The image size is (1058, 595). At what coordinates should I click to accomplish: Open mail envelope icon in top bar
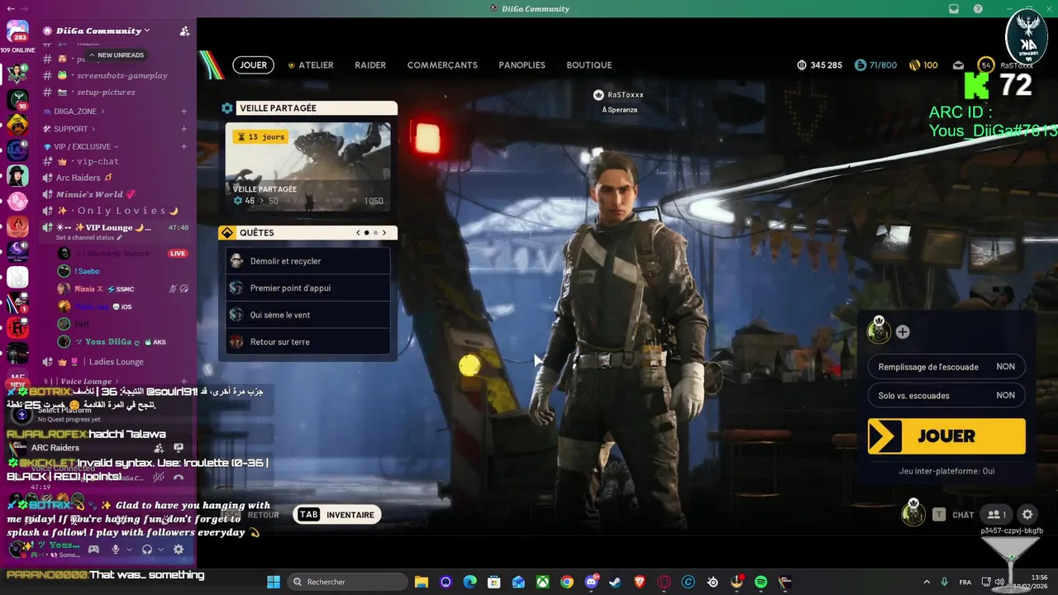coord(959,65)
